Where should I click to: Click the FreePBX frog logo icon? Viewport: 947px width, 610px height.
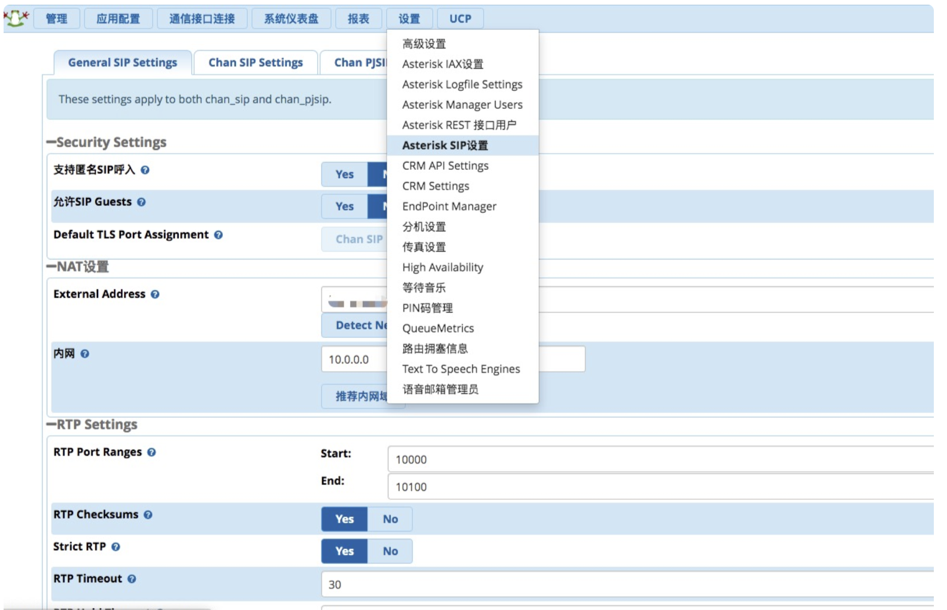(x=16, y=19)
